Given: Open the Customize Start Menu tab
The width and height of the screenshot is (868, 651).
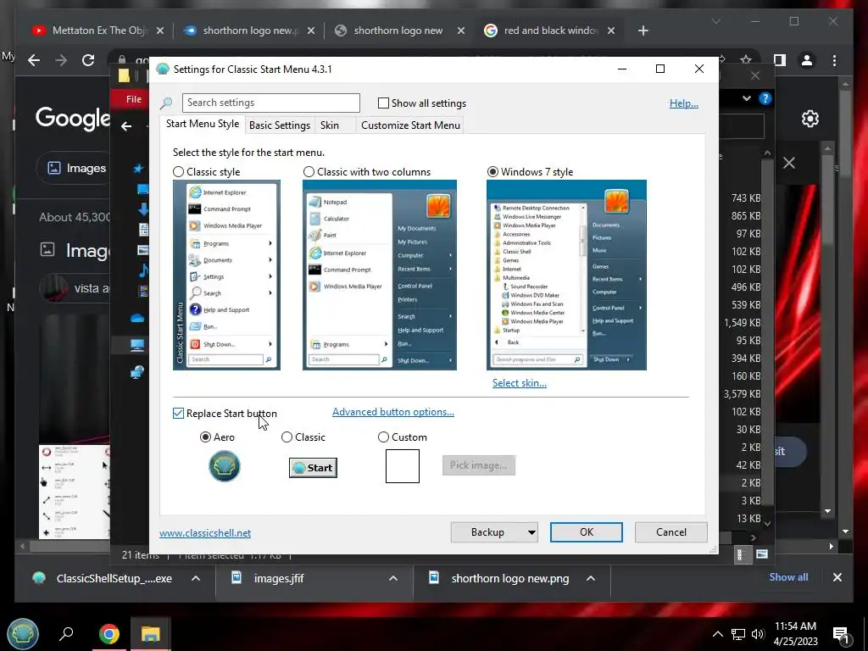Looking at the screenshot, I should click(410, 125).
